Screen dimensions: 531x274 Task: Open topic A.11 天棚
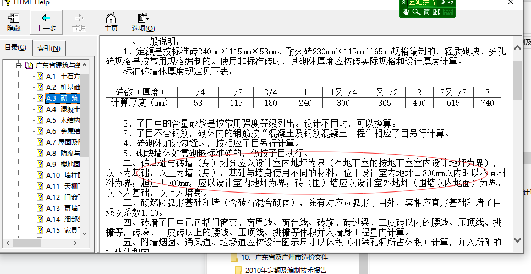(63, 187)
